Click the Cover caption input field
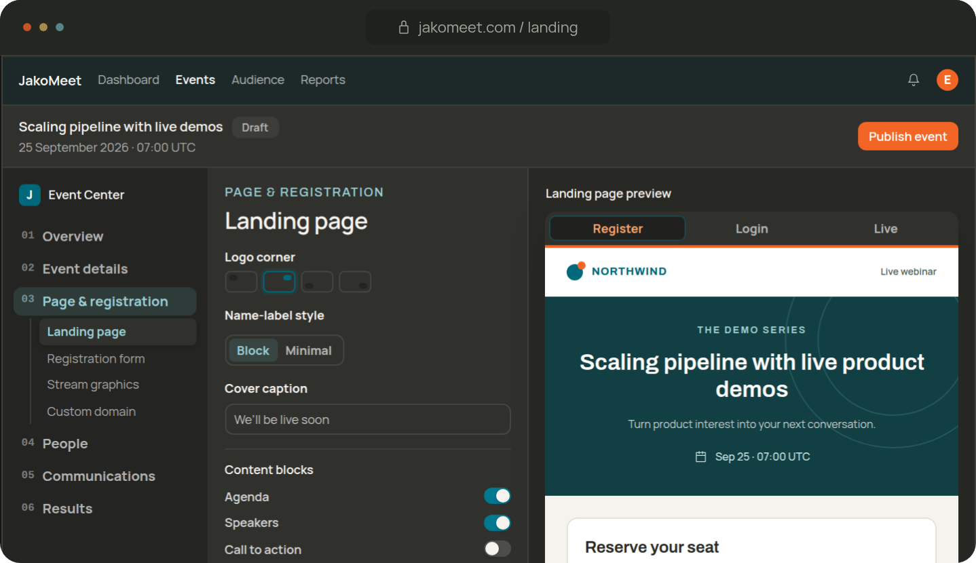Image resolution: width=976 pixels, height=563 pixels. coord(368,419)
